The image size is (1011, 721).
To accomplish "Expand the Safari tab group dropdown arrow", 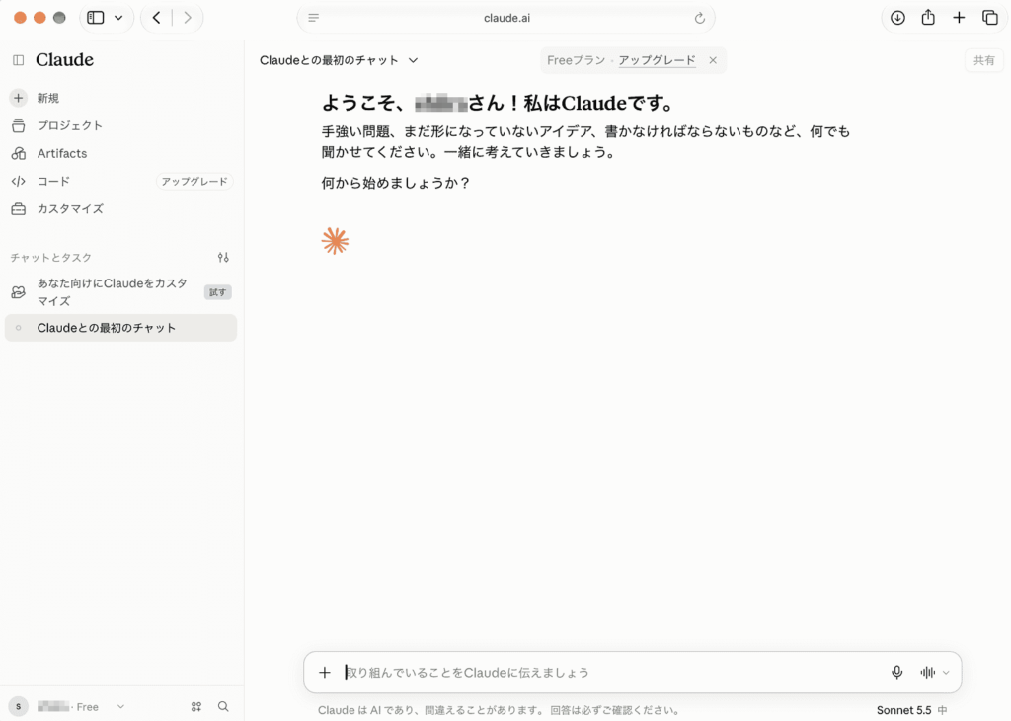I will pyautogui.click(x=118, y=18).
